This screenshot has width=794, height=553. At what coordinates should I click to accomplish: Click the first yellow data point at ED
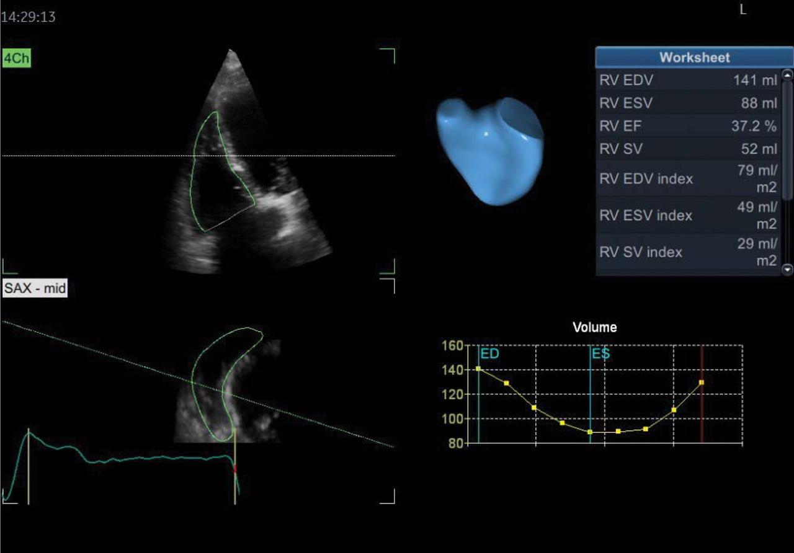click(478, 369)
